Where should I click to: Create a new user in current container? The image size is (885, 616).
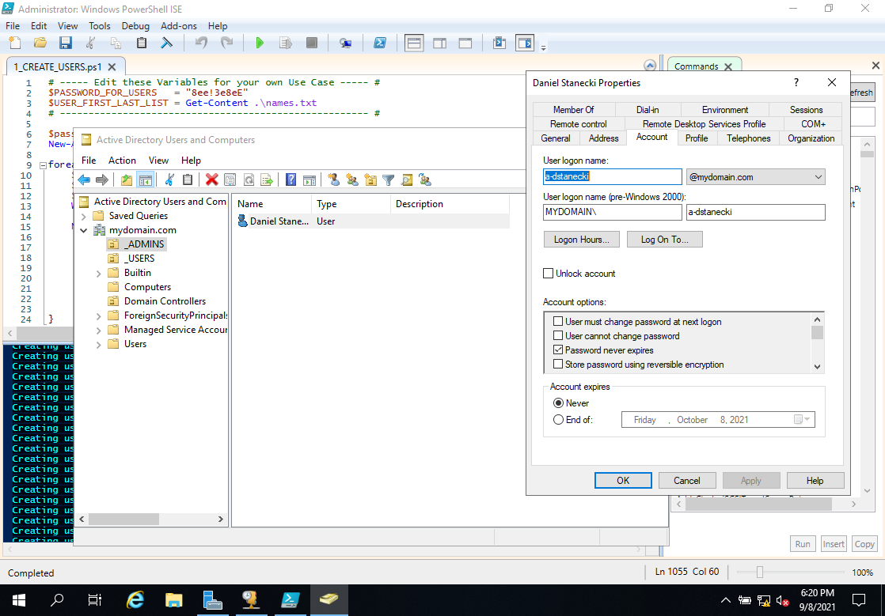[333, 180]
